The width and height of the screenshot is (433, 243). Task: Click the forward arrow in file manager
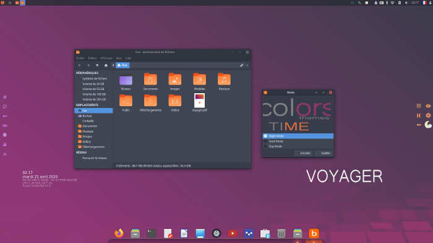tap(88, 65)
